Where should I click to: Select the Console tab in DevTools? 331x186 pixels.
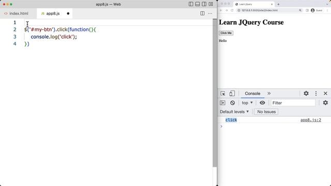(252, 94)
